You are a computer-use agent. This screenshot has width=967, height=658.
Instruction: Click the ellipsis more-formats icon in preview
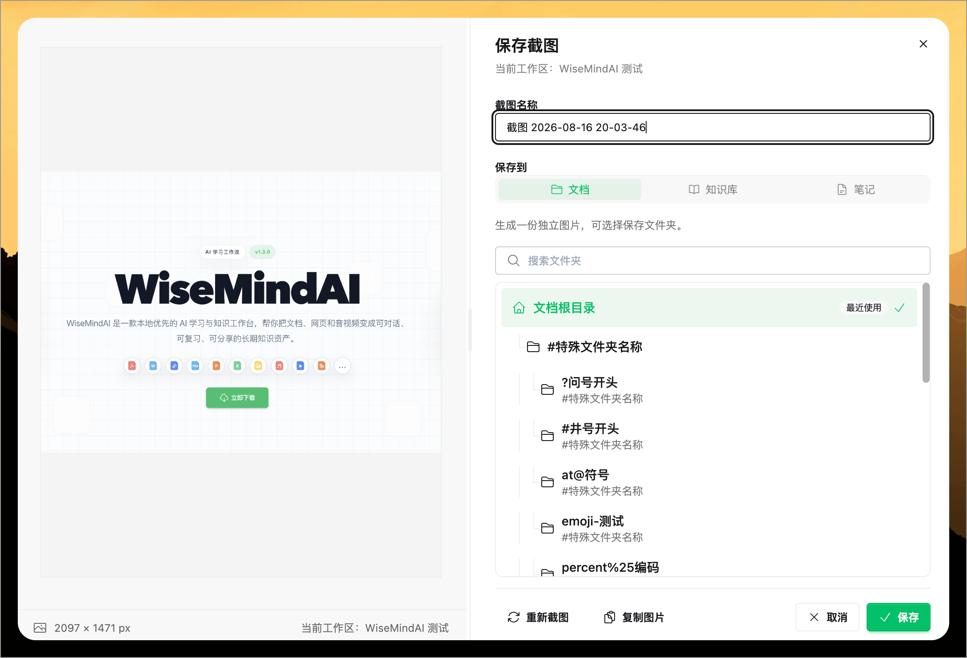343,366
